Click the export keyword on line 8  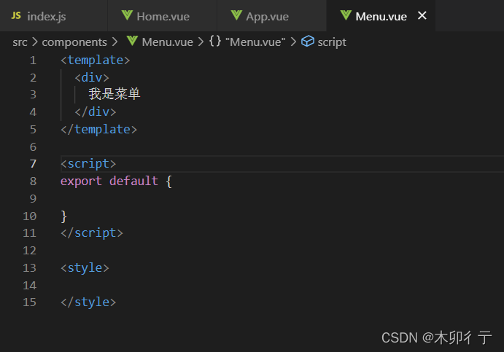pyautogui.click(x=81, y=181)
